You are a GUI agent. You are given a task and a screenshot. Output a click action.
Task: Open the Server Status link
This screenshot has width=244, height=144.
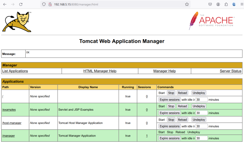click(x=230, y=71)
